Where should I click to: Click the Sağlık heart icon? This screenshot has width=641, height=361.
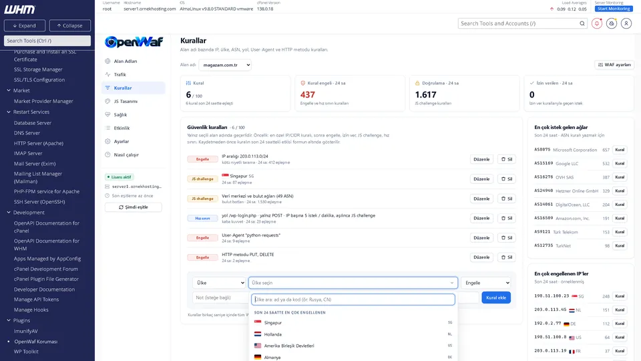[x=108, y=114]
